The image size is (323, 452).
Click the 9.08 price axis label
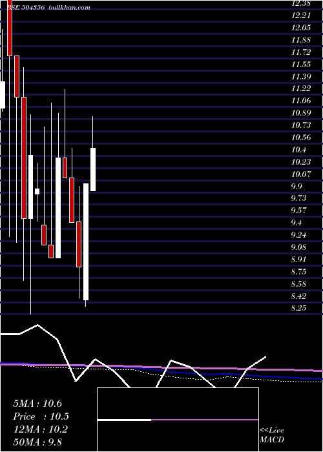[298, 247]
